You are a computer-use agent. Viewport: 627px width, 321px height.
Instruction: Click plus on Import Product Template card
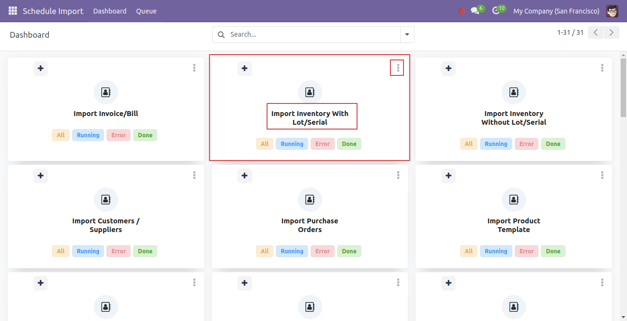(448, 175)
